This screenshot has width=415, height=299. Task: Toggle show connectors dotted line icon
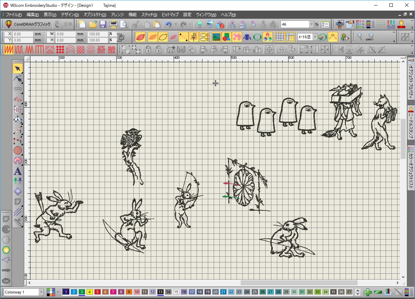tap(184, 37)
